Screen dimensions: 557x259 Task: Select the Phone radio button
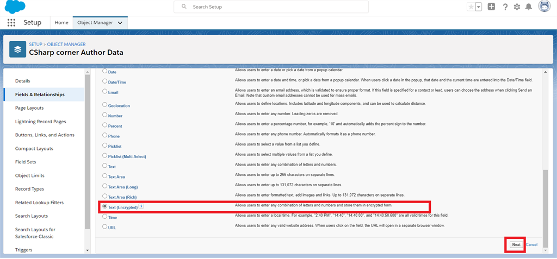coord(105,135)
